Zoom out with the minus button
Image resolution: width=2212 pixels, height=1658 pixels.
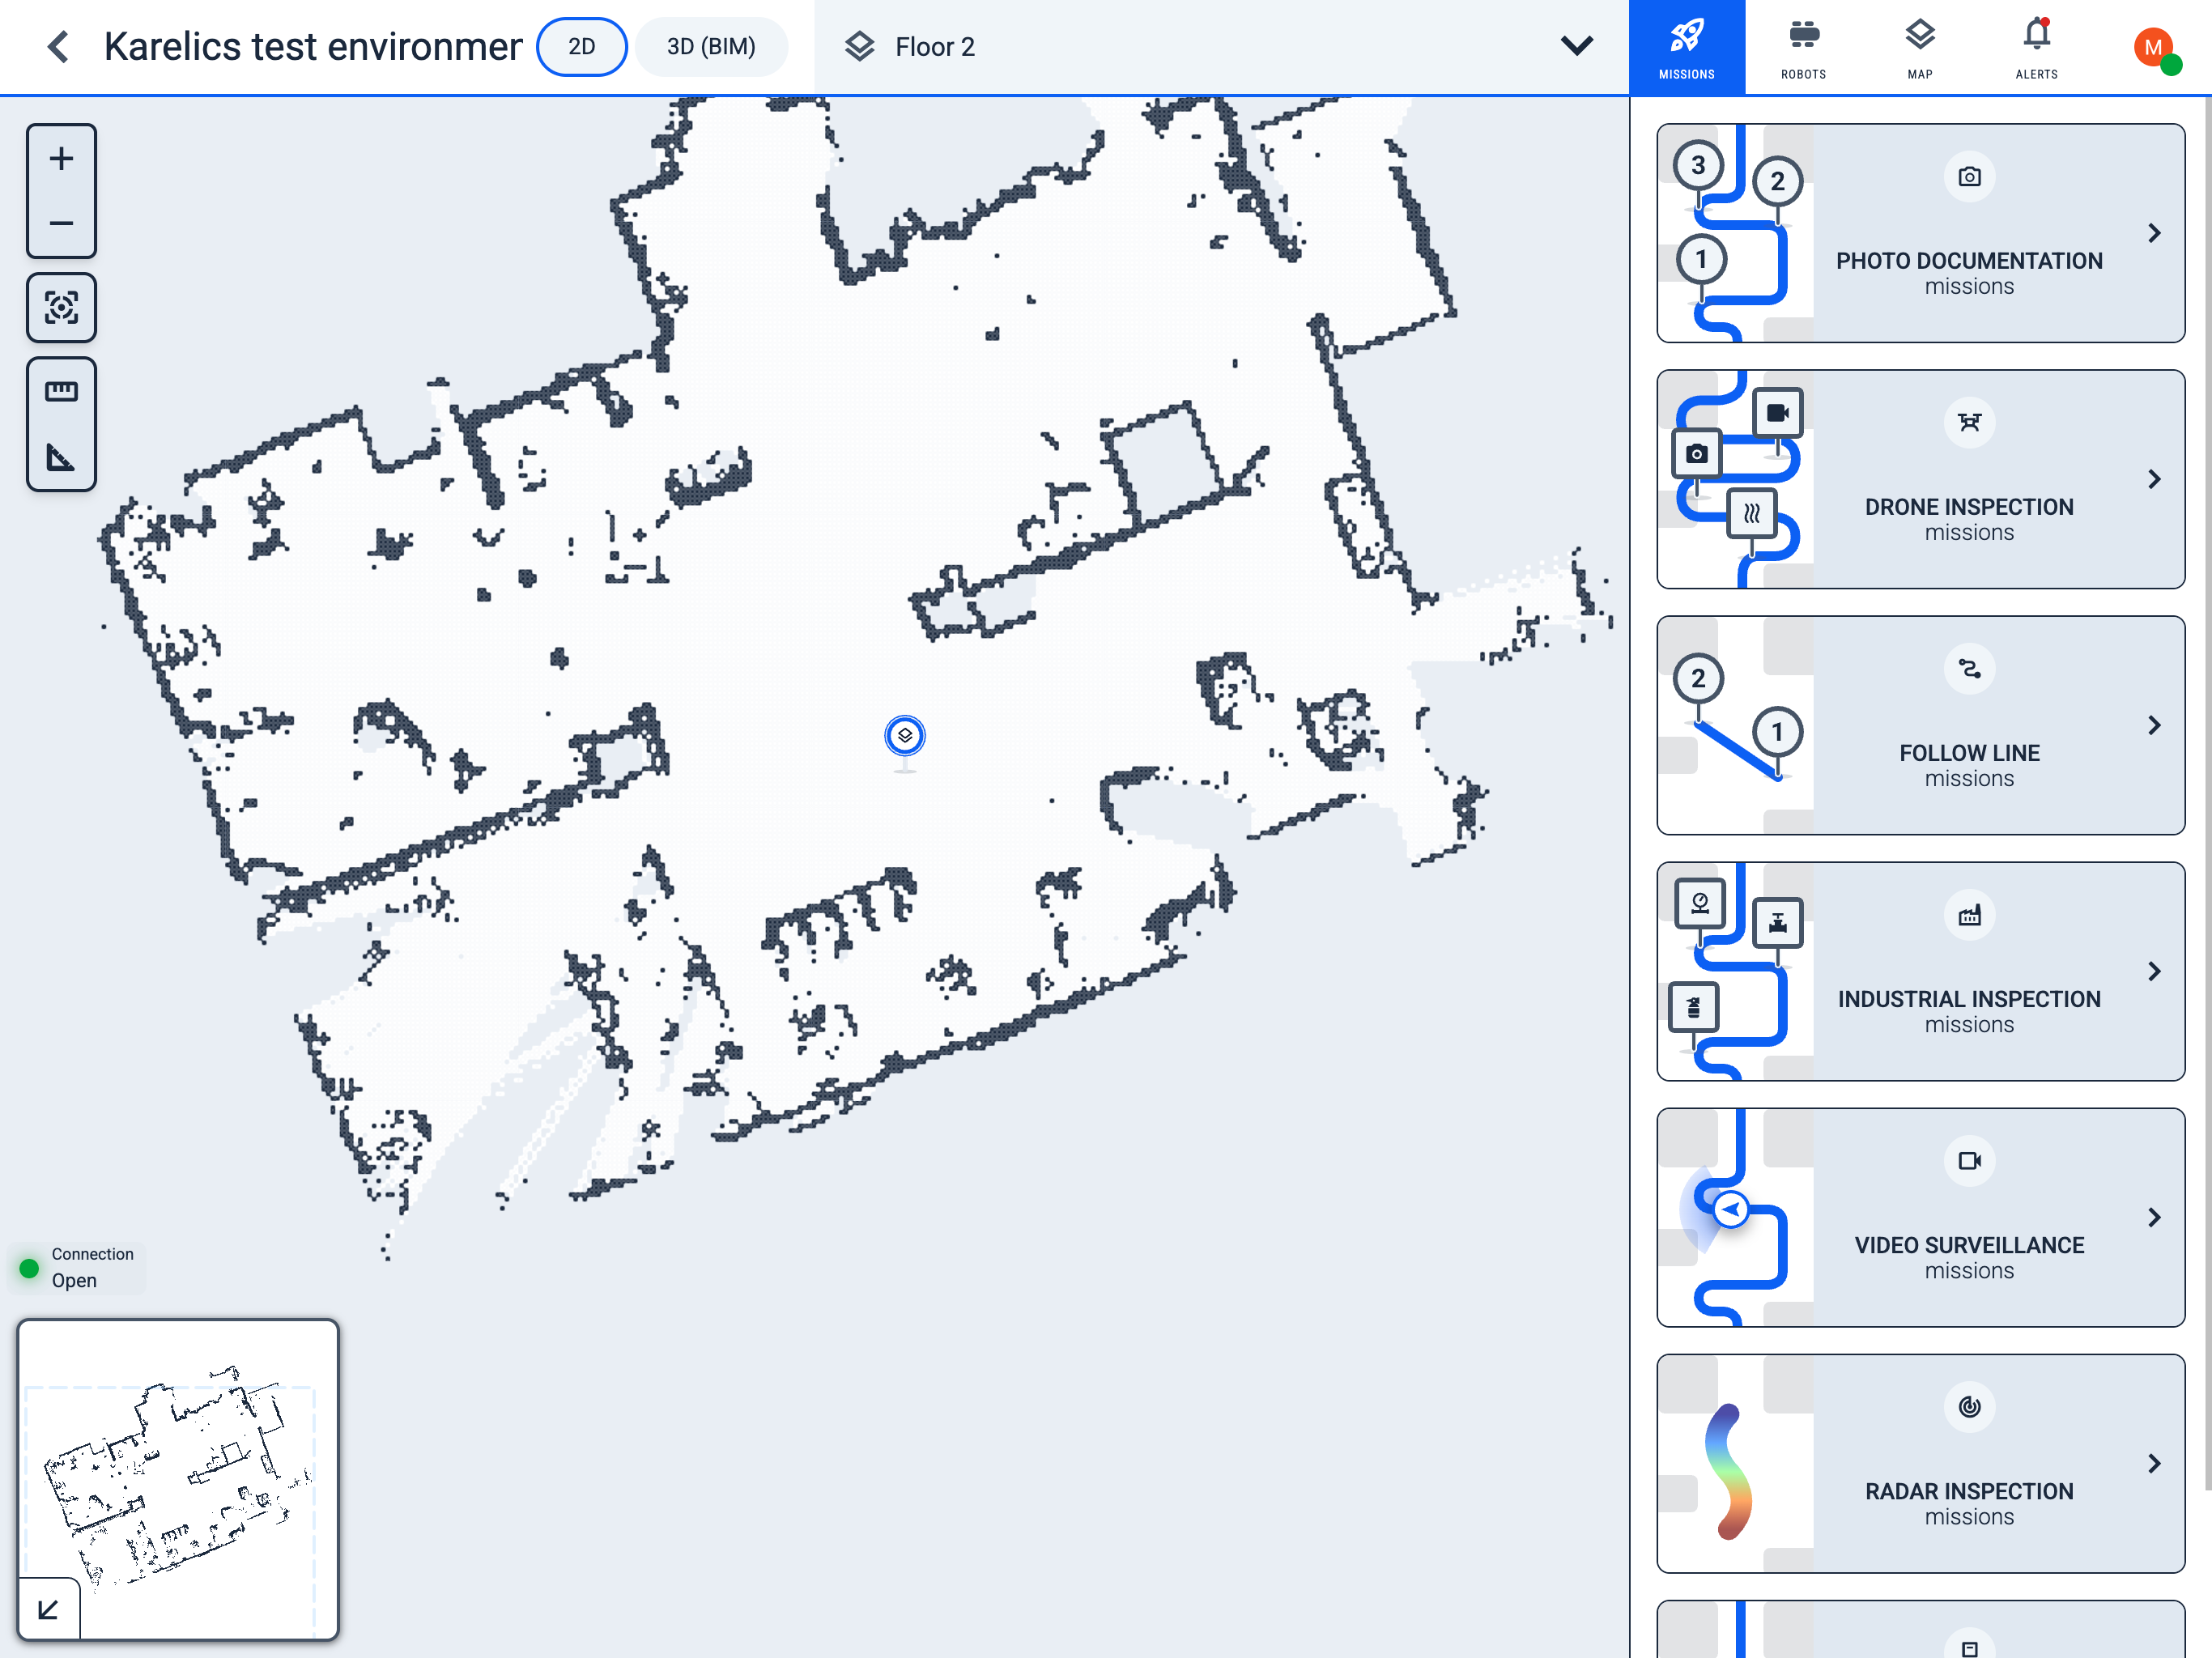61,223
